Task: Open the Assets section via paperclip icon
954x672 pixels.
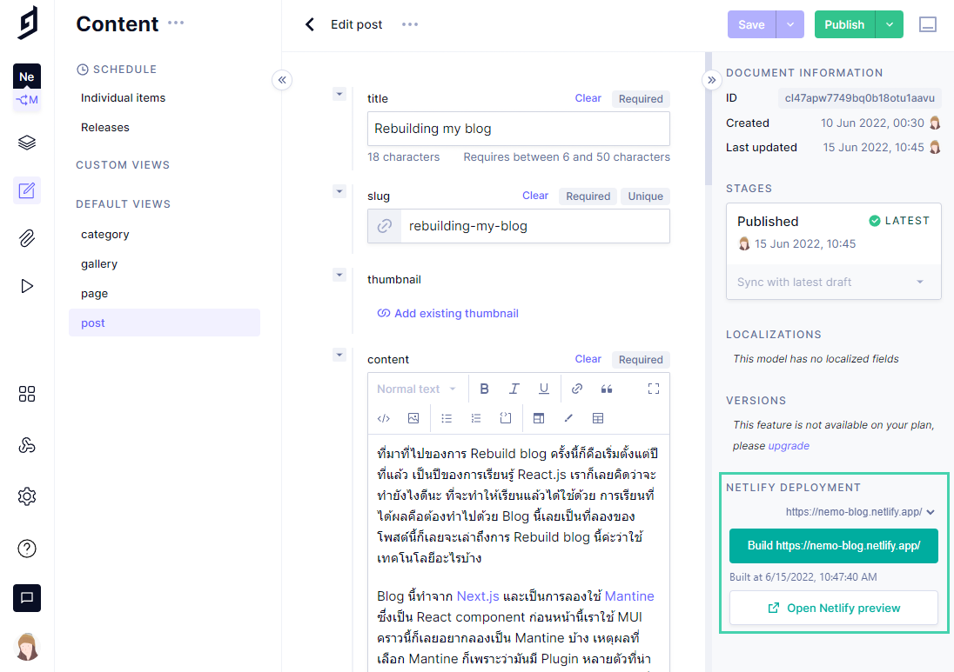Action: click(27, 237)
